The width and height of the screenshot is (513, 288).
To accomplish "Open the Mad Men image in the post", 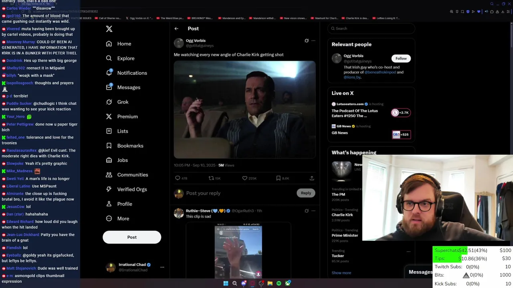I will (244, 110).
